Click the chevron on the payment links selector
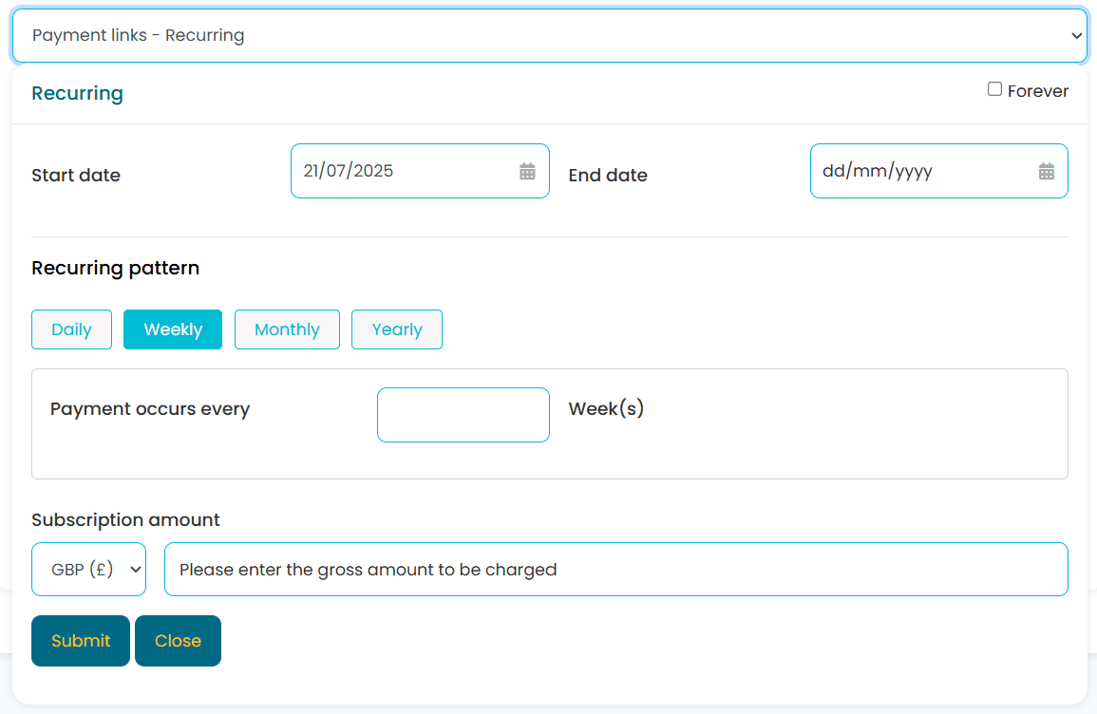The width and height of the screenshot is (1097, 714). click(x=1078, y=35)
